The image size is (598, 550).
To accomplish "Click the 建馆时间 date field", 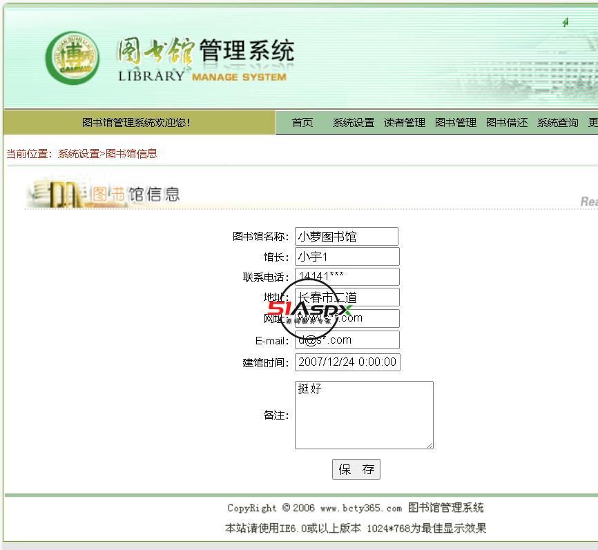I will (347, 362).
